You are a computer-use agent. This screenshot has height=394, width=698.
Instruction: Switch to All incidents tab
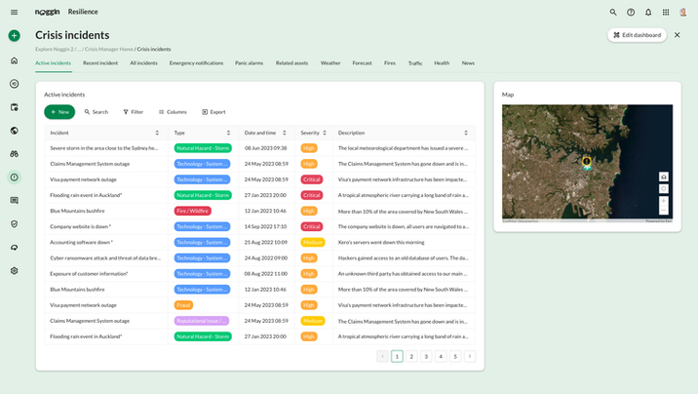[143, 63]
